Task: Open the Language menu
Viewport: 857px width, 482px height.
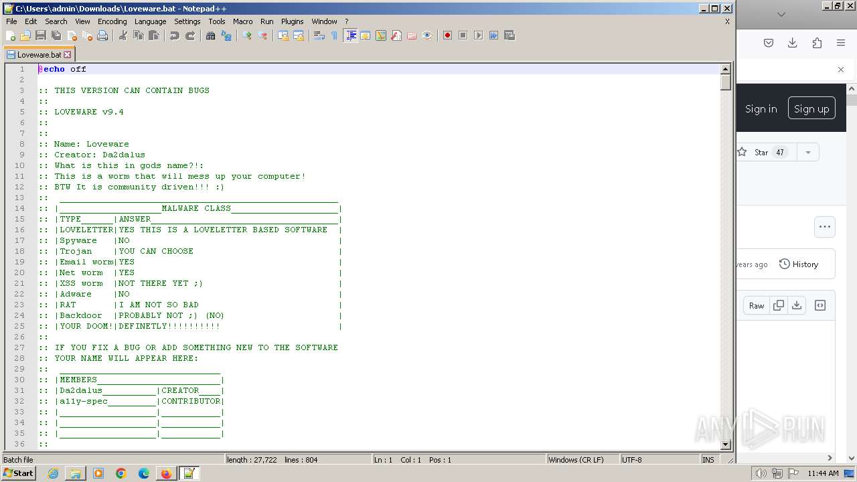Action: pos(150,21)
